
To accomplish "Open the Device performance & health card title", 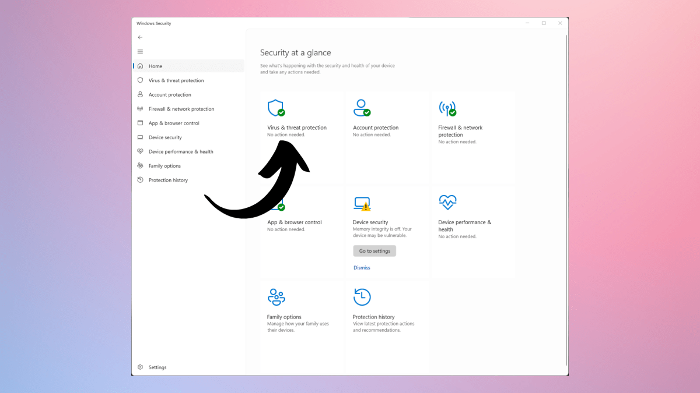I will tap(465, 226).
